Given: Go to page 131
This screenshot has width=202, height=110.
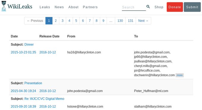Looking at the screenshot, I should (130, 21).
